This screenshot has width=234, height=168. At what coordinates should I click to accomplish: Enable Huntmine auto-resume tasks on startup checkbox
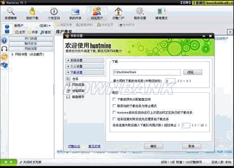click(114, 112)
